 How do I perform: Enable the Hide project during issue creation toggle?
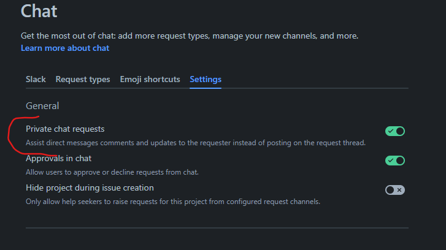coord(394,190)
